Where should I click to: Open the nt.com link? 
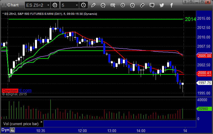coord(25,90)
